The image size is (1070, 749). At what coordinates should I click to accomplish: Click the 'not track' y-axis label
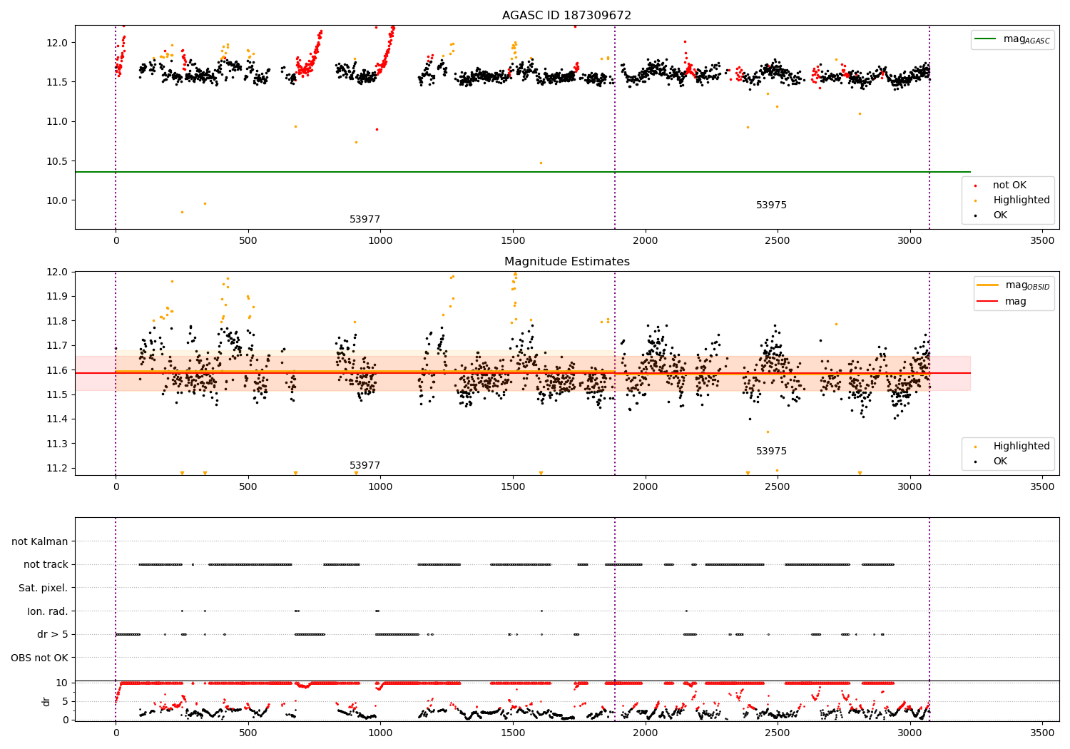coord(46,565)
